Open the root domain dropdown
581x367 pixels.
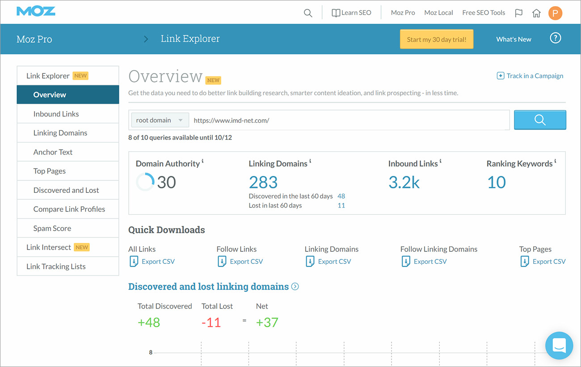(x=160, y=120)
